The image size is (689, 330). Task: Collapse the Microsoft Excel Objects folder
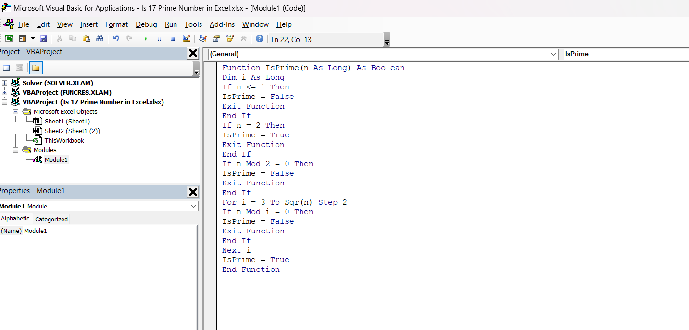pyautogui.click(x=15, y=111)
